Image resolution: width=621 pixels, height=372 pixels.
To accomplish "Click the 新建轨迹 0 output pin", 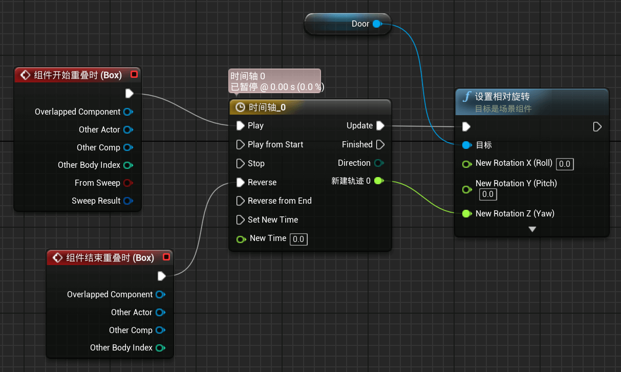I will coord(379,181).
